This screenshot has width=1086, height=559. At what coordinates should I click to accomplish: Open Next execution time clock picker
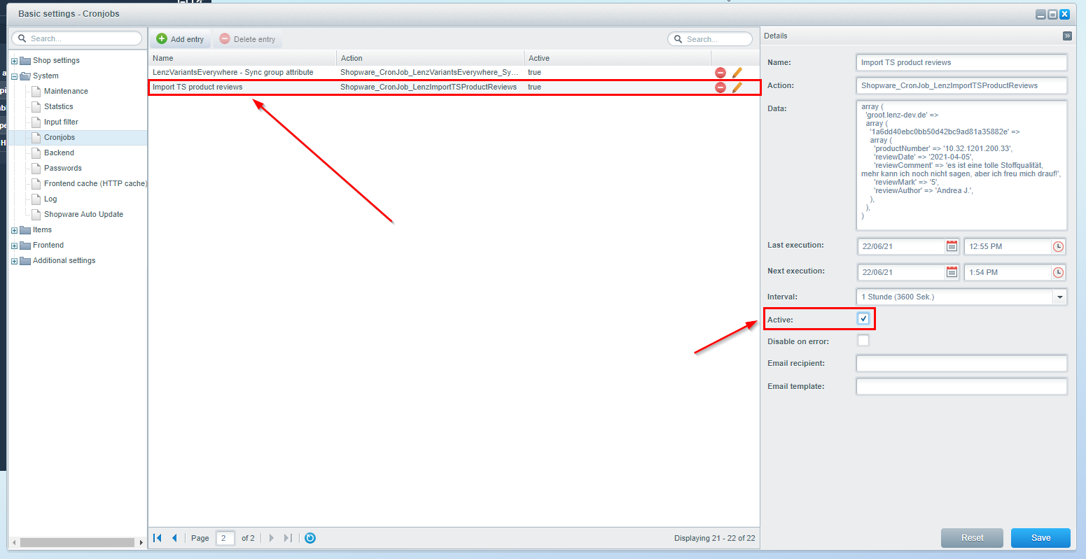(1058, 272)
